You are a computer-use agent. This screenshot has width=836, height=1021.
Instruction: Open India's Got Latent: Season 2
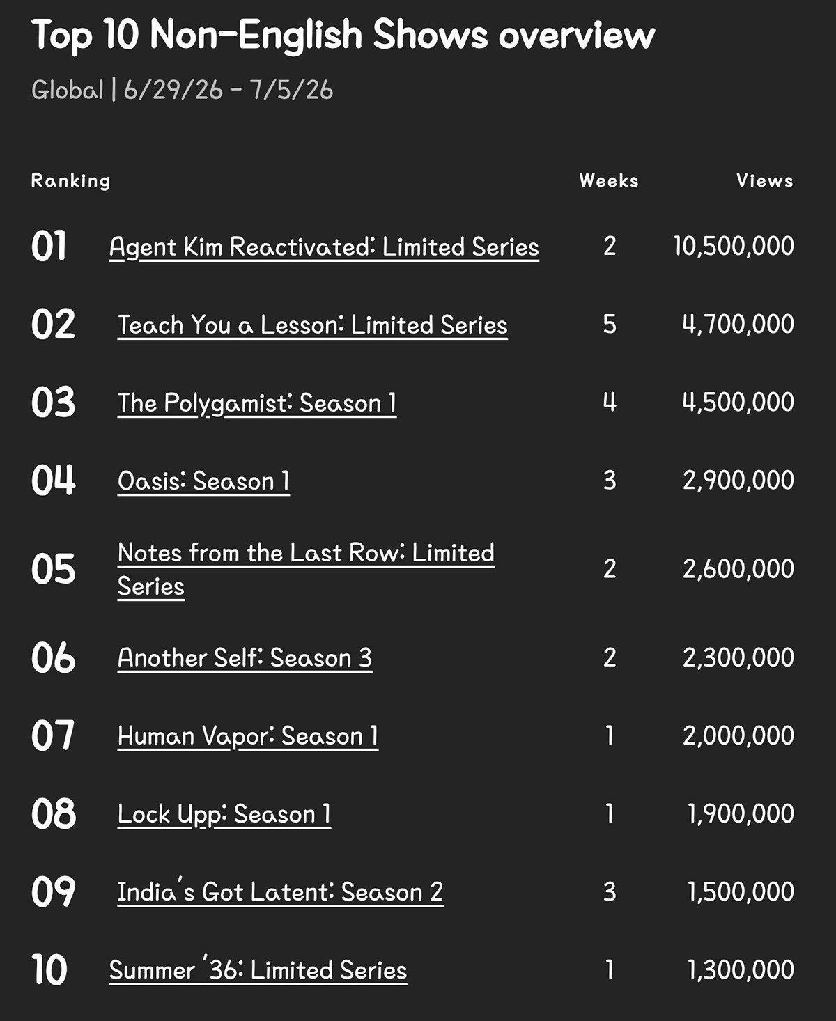(280, 891)
